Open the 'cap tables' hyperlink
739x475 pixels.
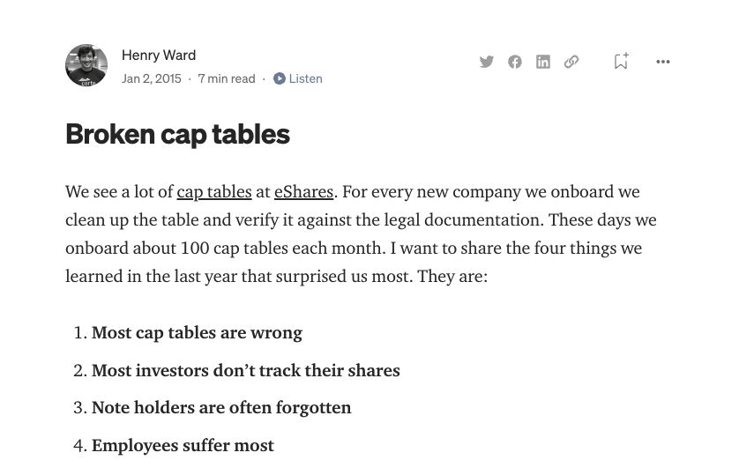click(214, 192)
